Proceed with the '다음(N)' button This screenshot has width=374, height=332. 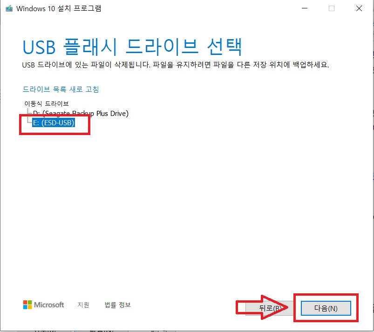326,308
